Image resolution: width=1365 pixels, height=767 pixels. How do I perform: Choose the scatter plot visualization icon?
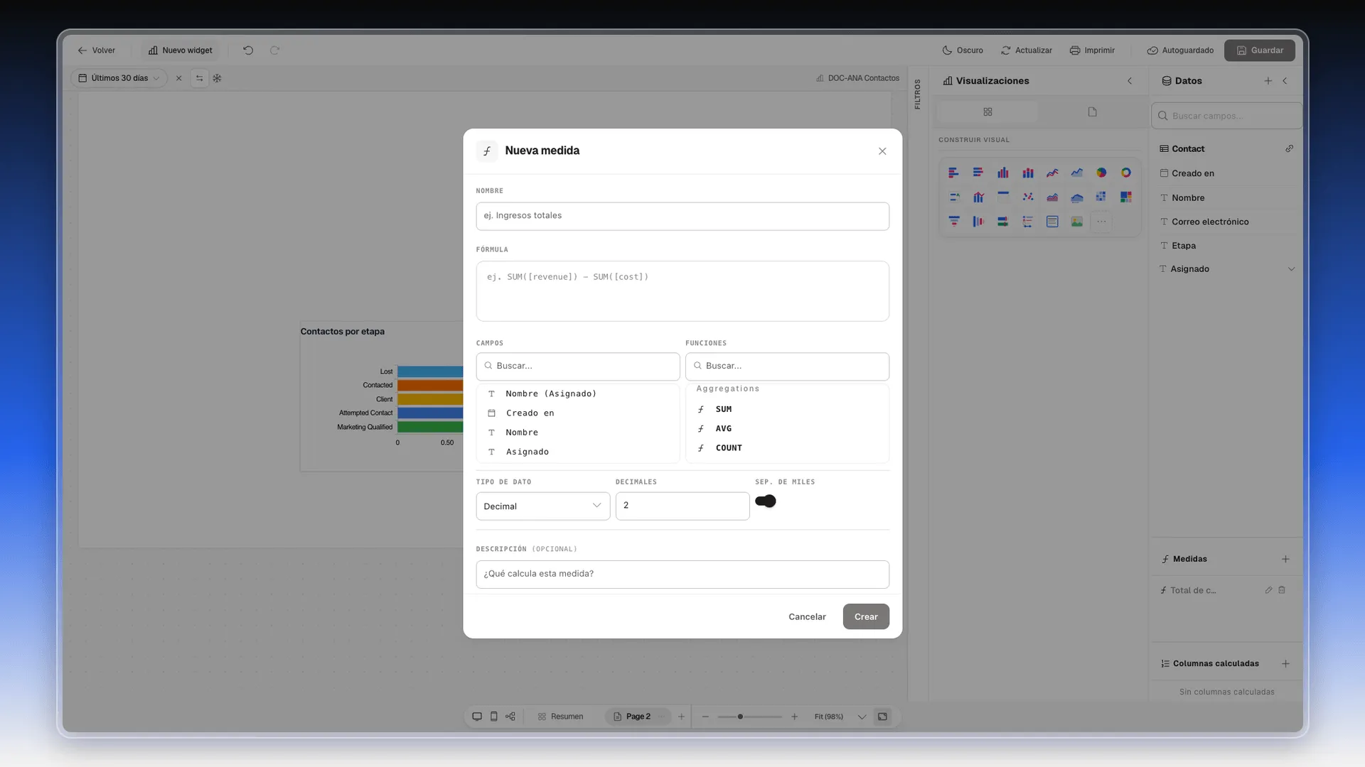[x=1028, y=197]
